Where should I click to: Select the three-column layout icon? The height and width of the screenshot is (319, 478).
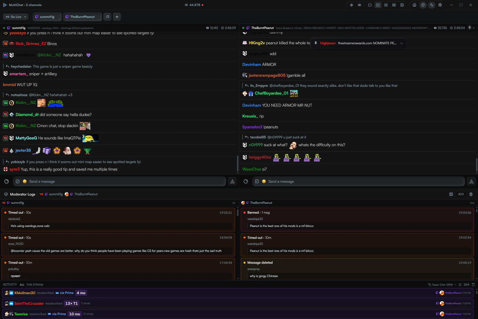coord(386,5)
